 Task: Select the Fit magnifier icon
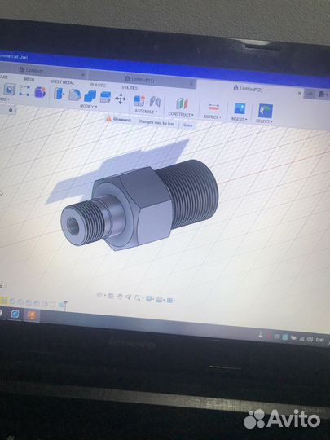tap(137, 298)
